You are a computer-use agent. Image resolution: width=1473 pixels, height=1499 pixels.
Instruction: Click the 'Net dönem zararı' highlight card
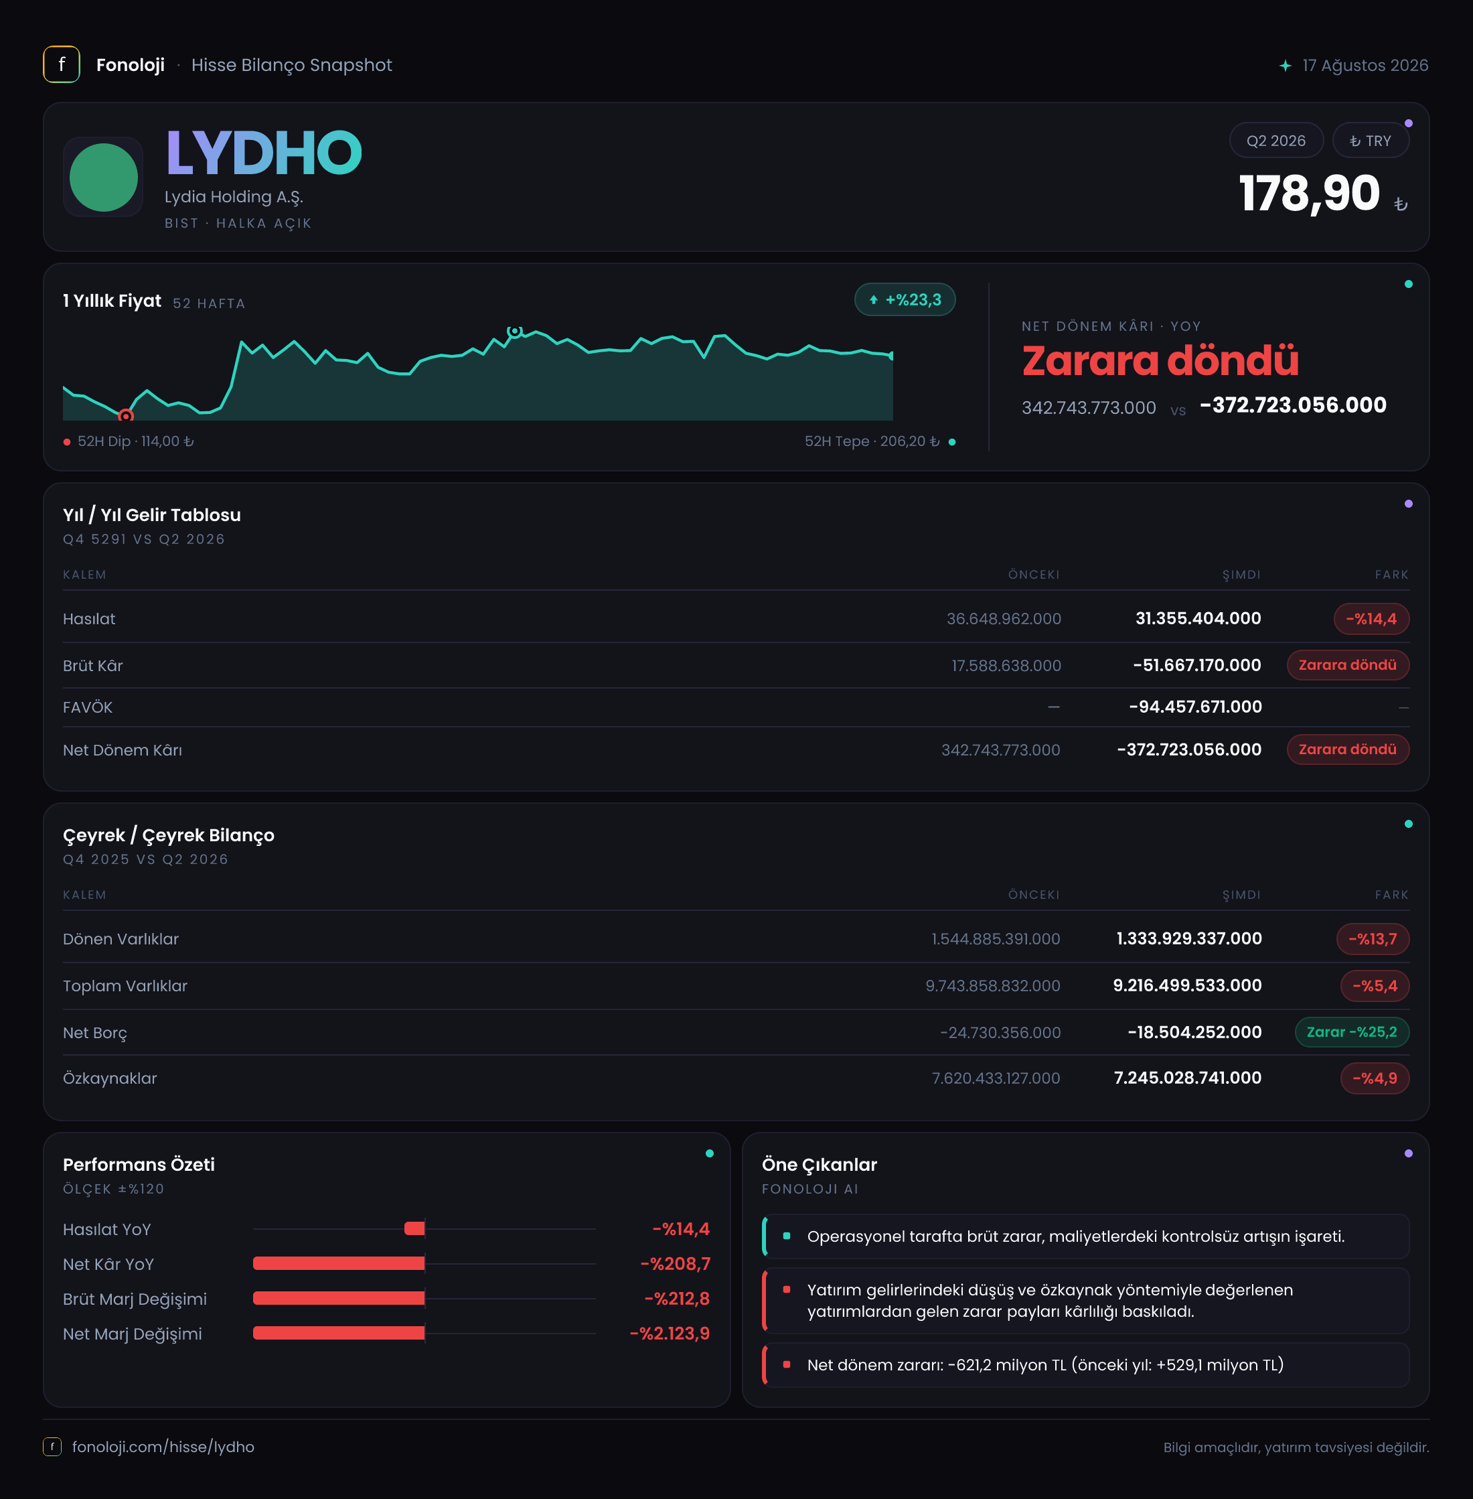point(1085,1365)
